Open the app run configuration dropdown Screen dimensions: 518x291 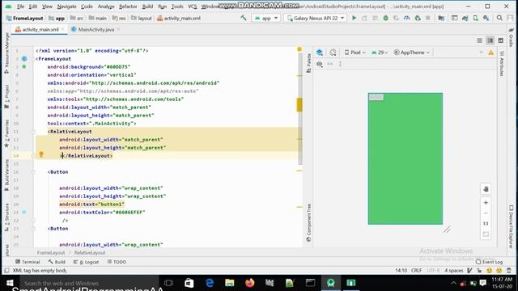pyautogui.click(x=266, y=18)
